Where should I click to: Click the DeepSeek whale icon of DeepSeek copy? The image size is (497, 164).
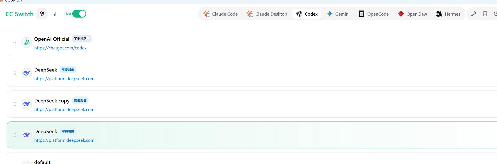27,104
